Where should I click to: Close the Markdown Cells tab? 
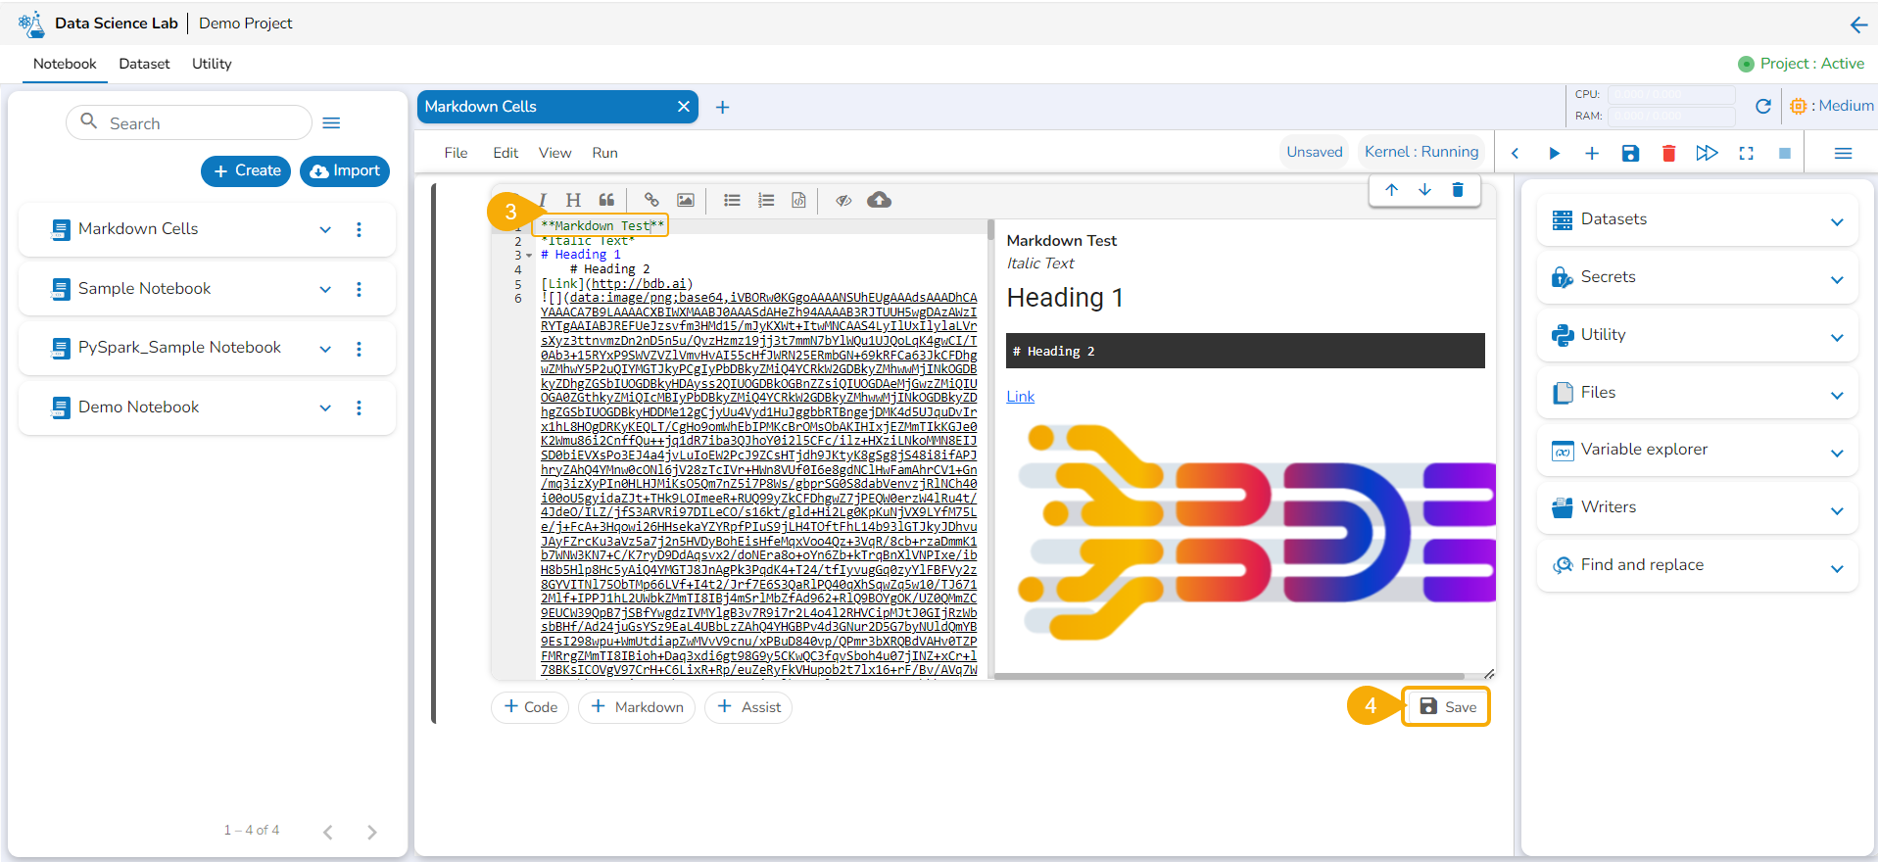click(x=684, y=107)
